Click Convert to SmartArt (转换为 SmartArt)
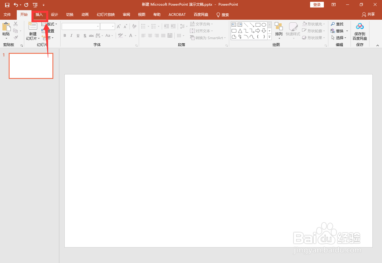 (x=208, y=38)
